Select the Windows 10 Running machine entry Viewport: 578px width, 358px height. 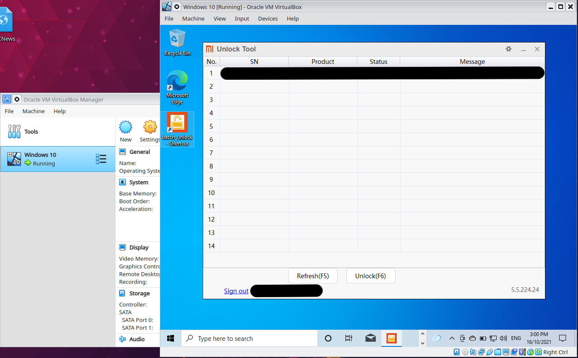click(x=58, y=159)
